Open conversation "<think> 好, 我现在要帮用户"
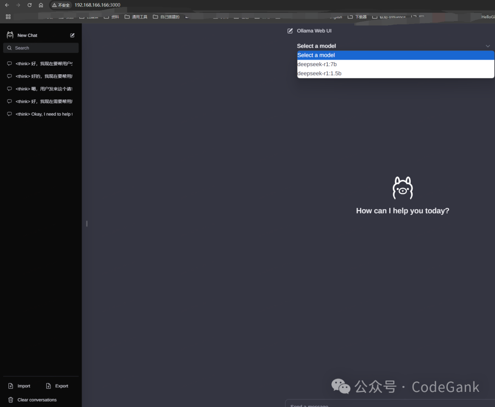495x407 pixels. coord(41,63)
